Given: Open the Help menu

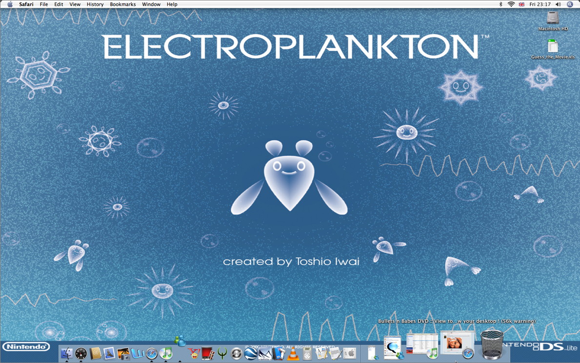Looking at the screenshot, I should (x=172, y=4).
